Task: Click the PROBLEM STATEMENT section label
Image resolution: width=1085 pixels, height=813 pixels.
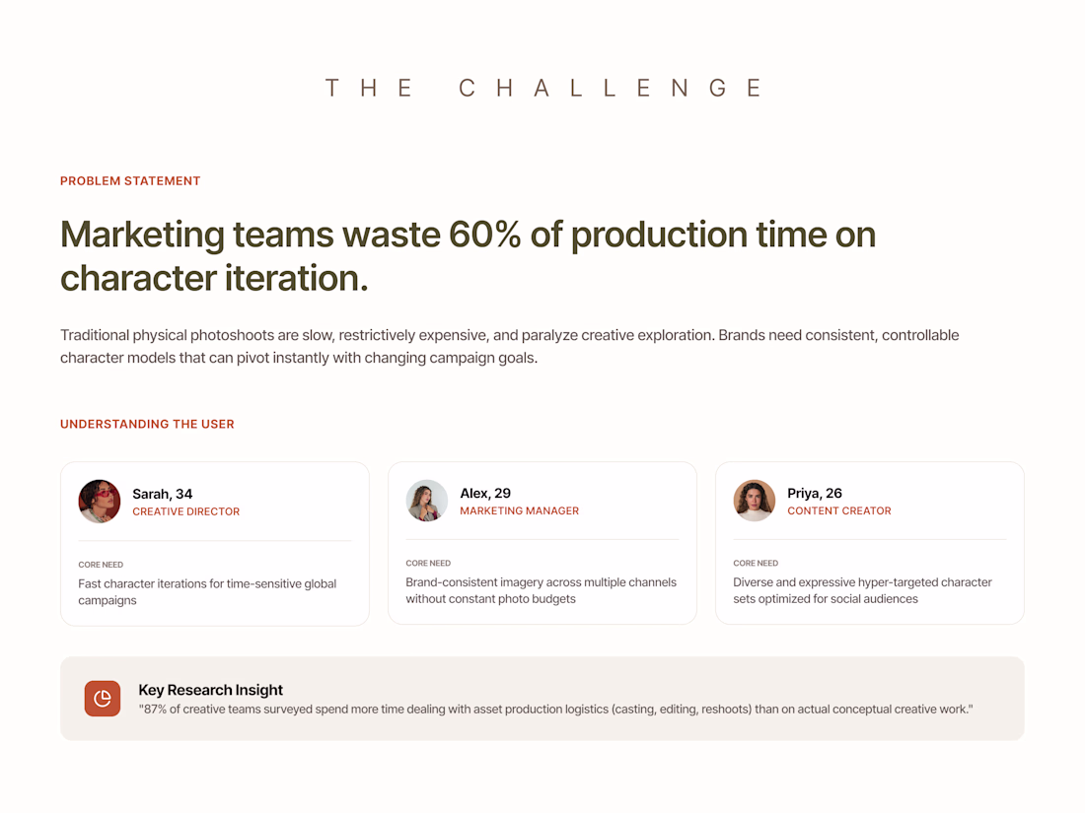Action: point(130,181)
